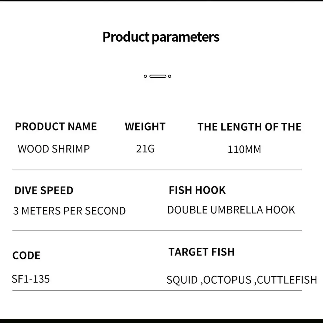Select the FISH HOOK label
This screenshot has width=323, height=323.
click(197, 190)
